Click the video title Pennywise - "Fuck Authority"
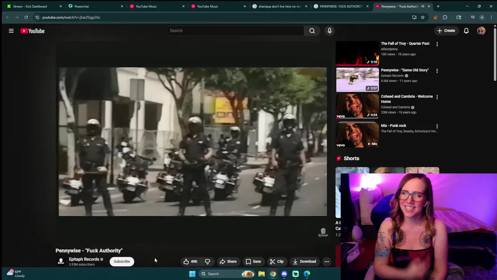The width and height of the screenshot is (497, 280). 89,250
